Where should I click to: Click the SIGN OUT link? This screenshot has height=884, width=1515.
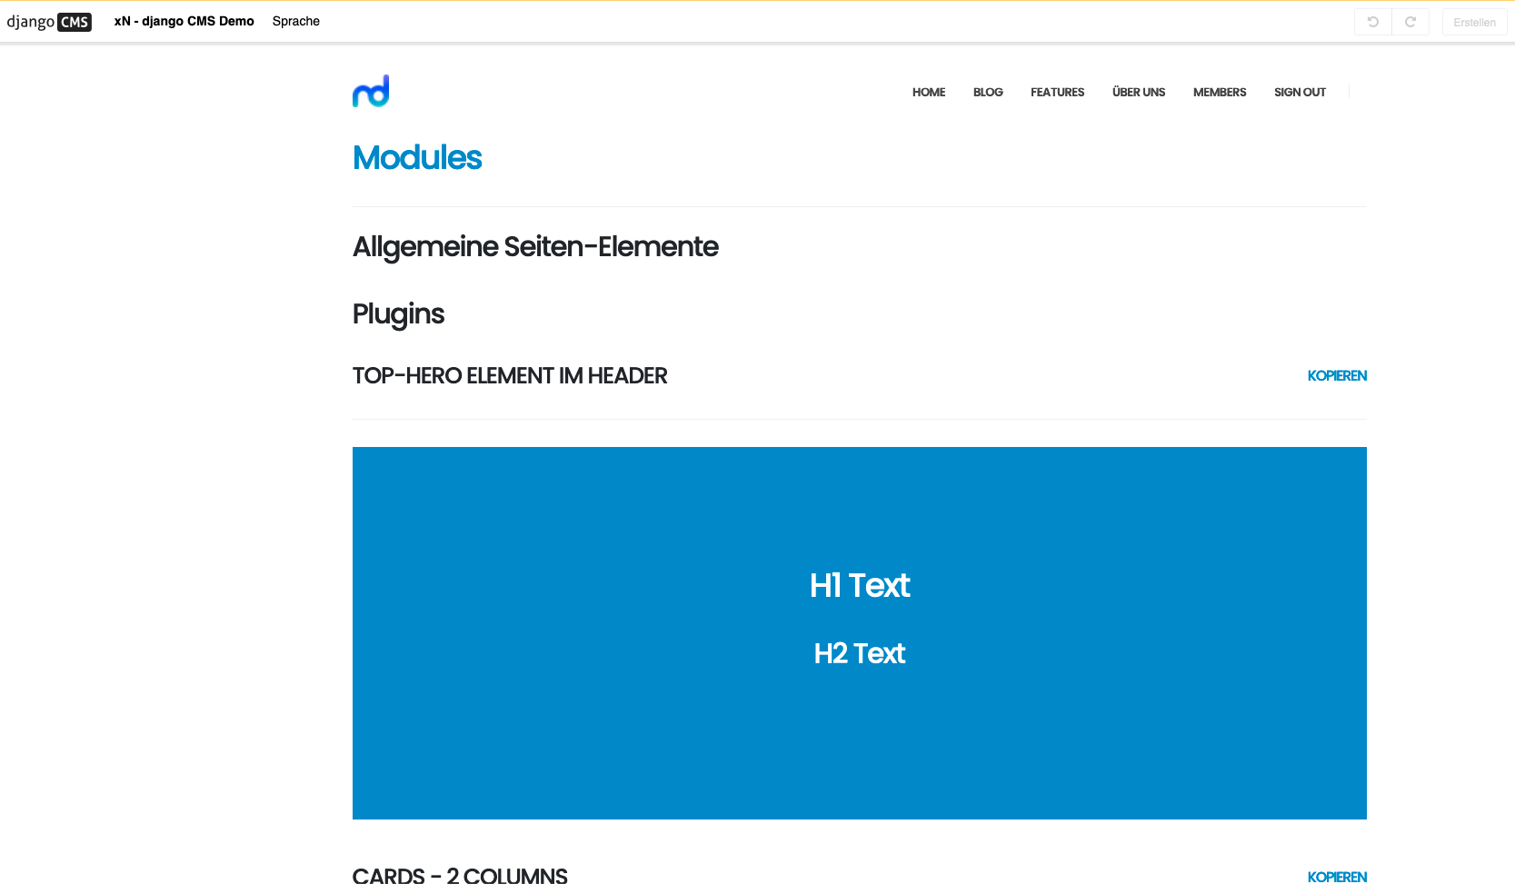coord(1300,92)
